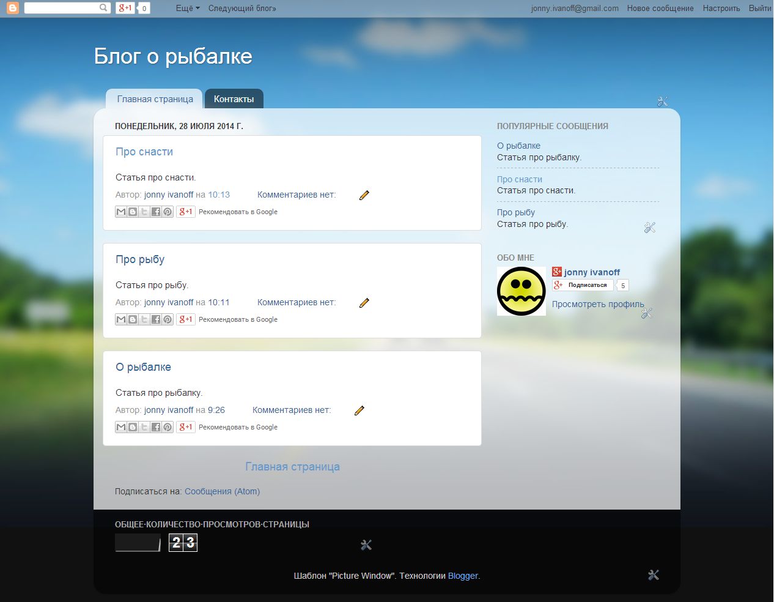The height and width of the screenshot is (602, 774).
Task: Open wrench settings for page views counter
Action: 366,544
